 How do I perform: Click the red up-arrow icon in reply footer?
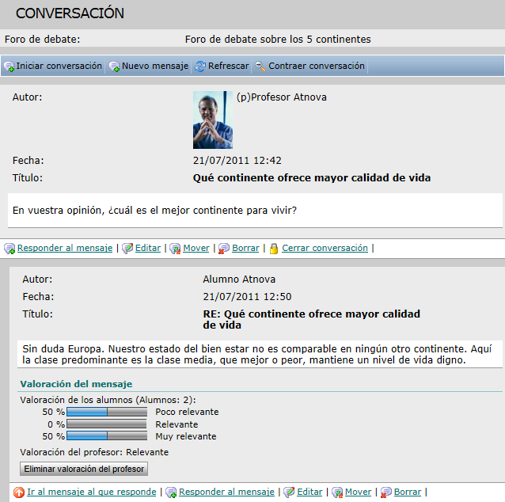tap(19, 492)
